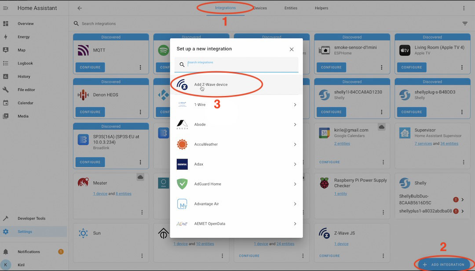
Task: Click the cloud icon on Meater card
Action: 140,177
